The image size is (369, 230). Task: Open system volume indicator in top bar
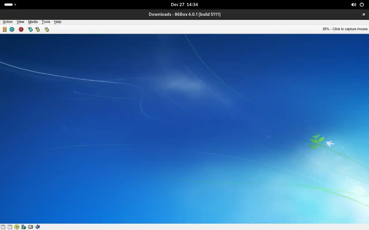(353, 5)
